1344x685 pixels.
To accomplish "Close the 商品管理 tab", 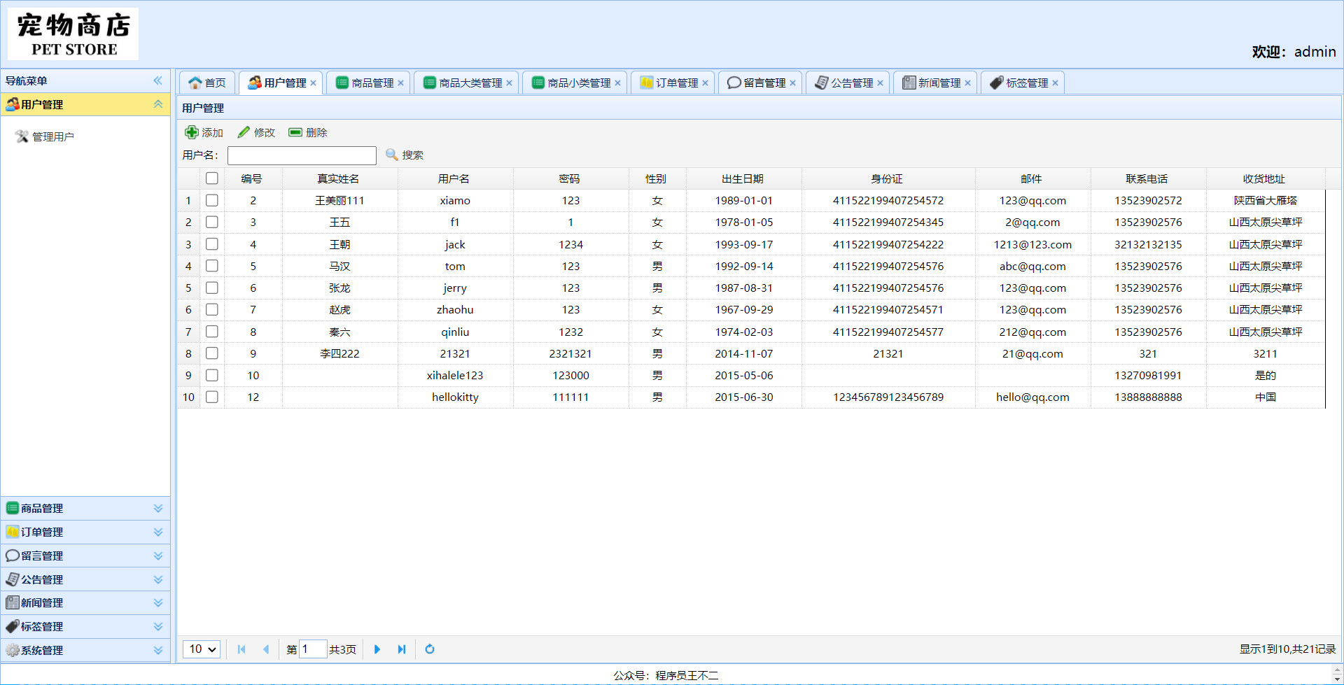I will [x=401, y=83].
